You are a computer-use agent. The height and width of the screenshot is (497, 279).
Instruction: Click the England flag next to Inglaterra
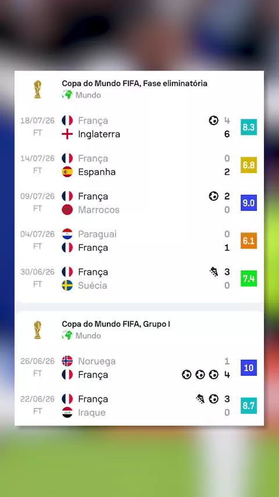point(67,134)
